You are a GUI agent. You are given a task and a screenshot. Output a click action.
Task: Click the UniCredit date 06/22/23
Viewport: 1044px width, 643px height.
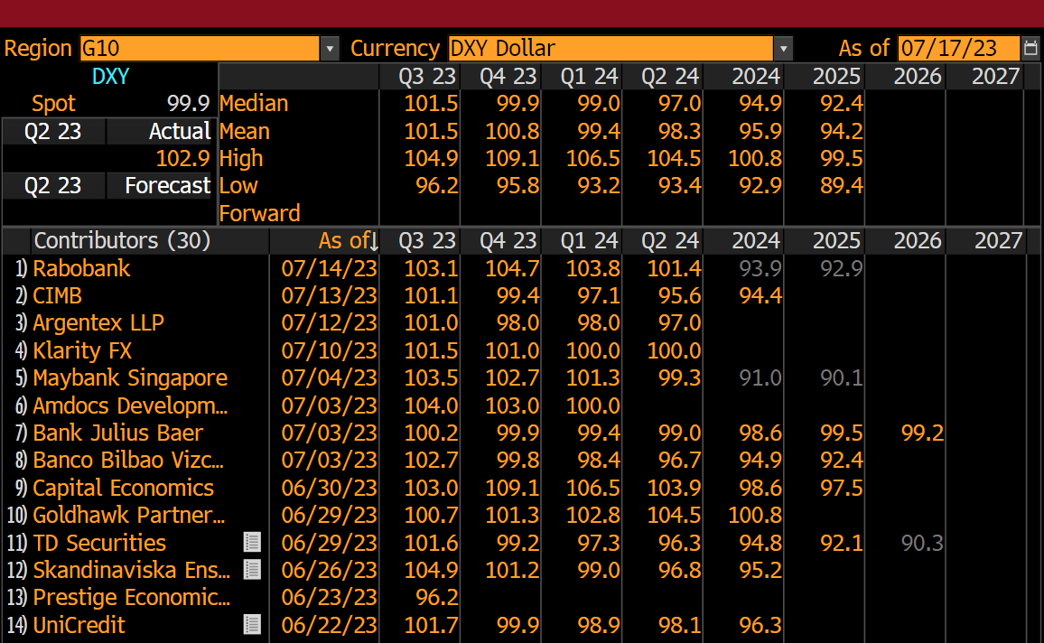click(x=329, y=624)
